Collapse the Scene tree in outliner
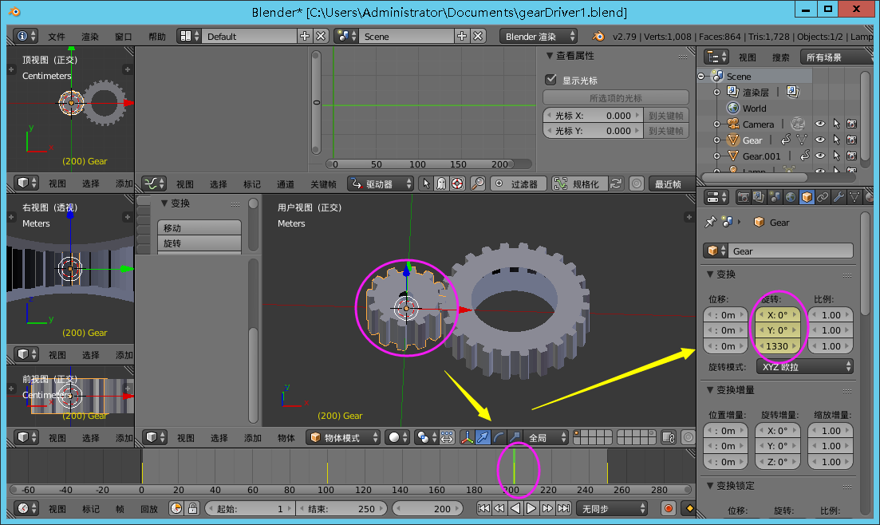Viewport: 880px width, 525px height. (701, 77)
